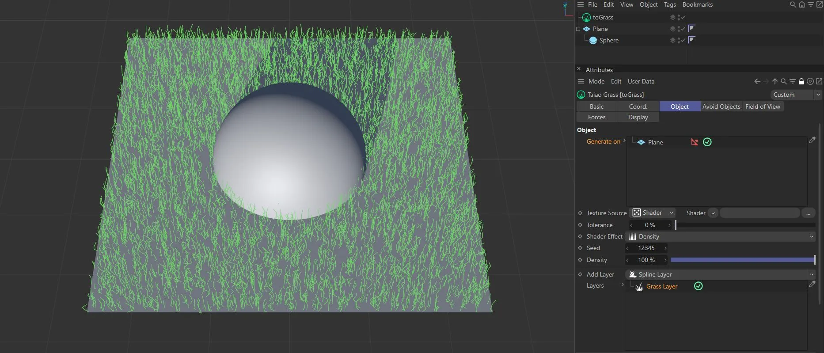Expand the Generate on arrow
This screenshot has height=353, width=824.
pos(624,141)
